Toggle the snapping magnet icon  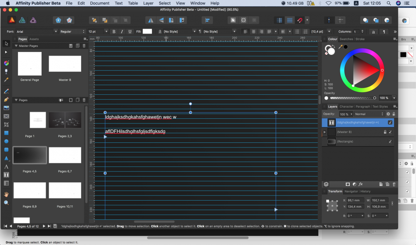click(300, 20)
